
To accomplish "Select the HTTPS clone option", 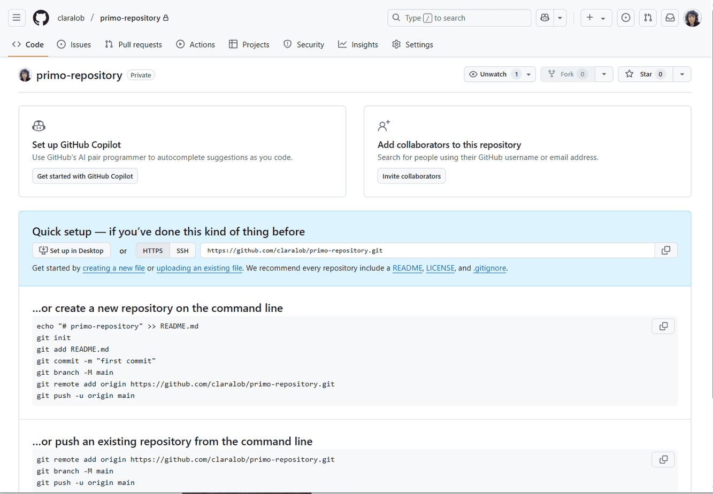I will pos(153,250).
